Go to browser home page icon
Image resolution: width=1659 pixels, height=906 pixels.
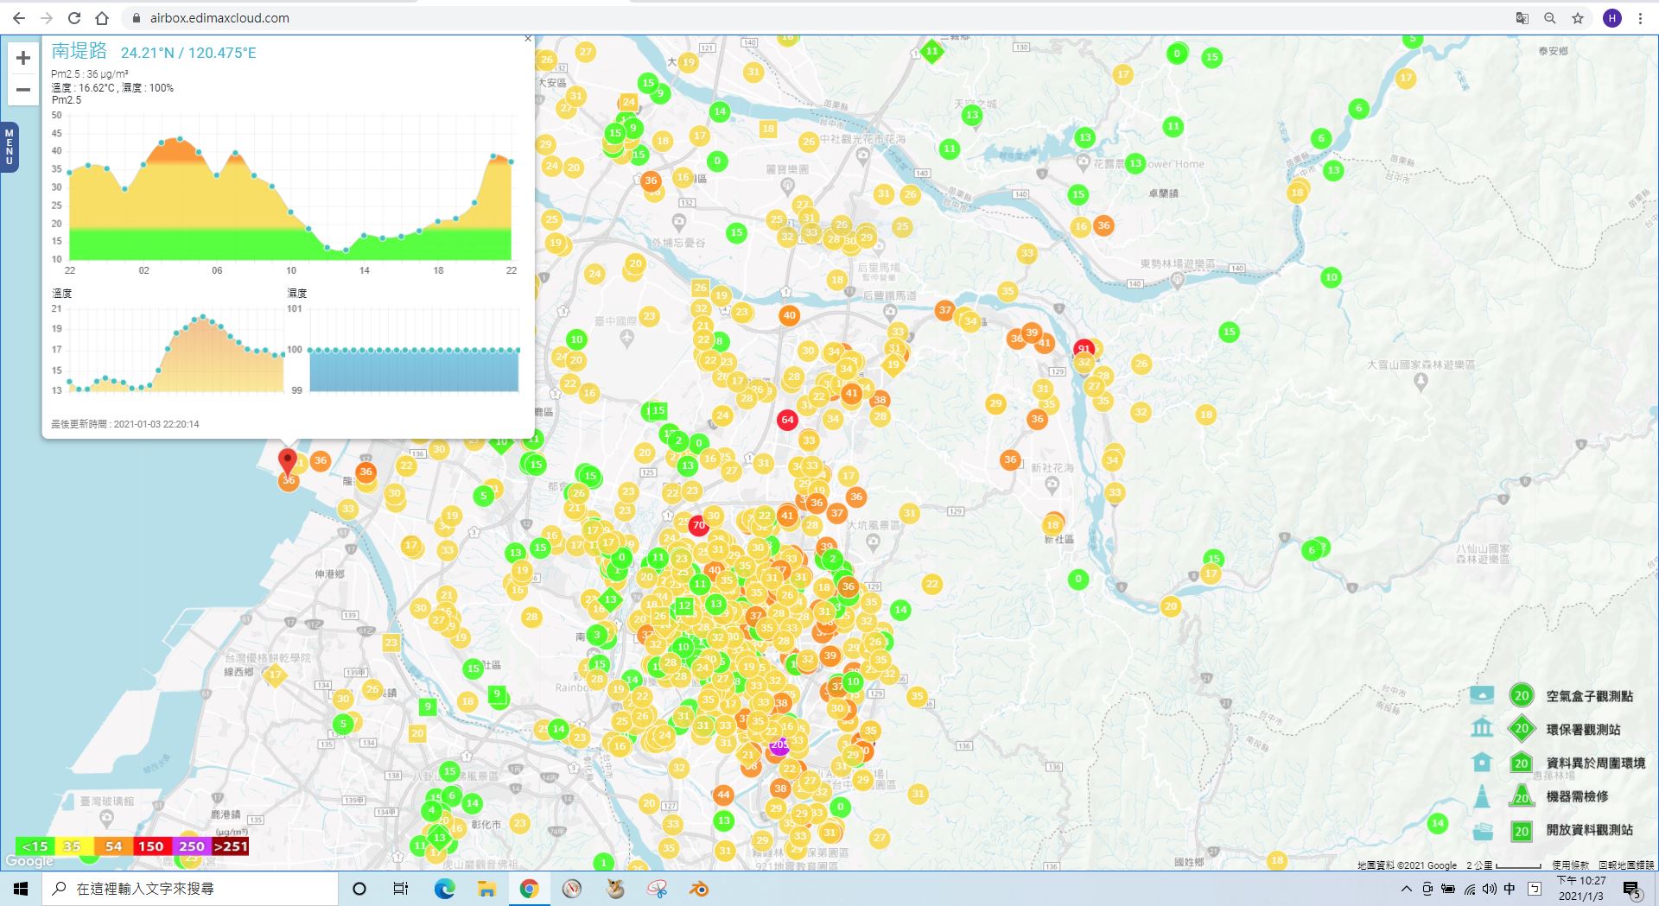coord(102,18)
